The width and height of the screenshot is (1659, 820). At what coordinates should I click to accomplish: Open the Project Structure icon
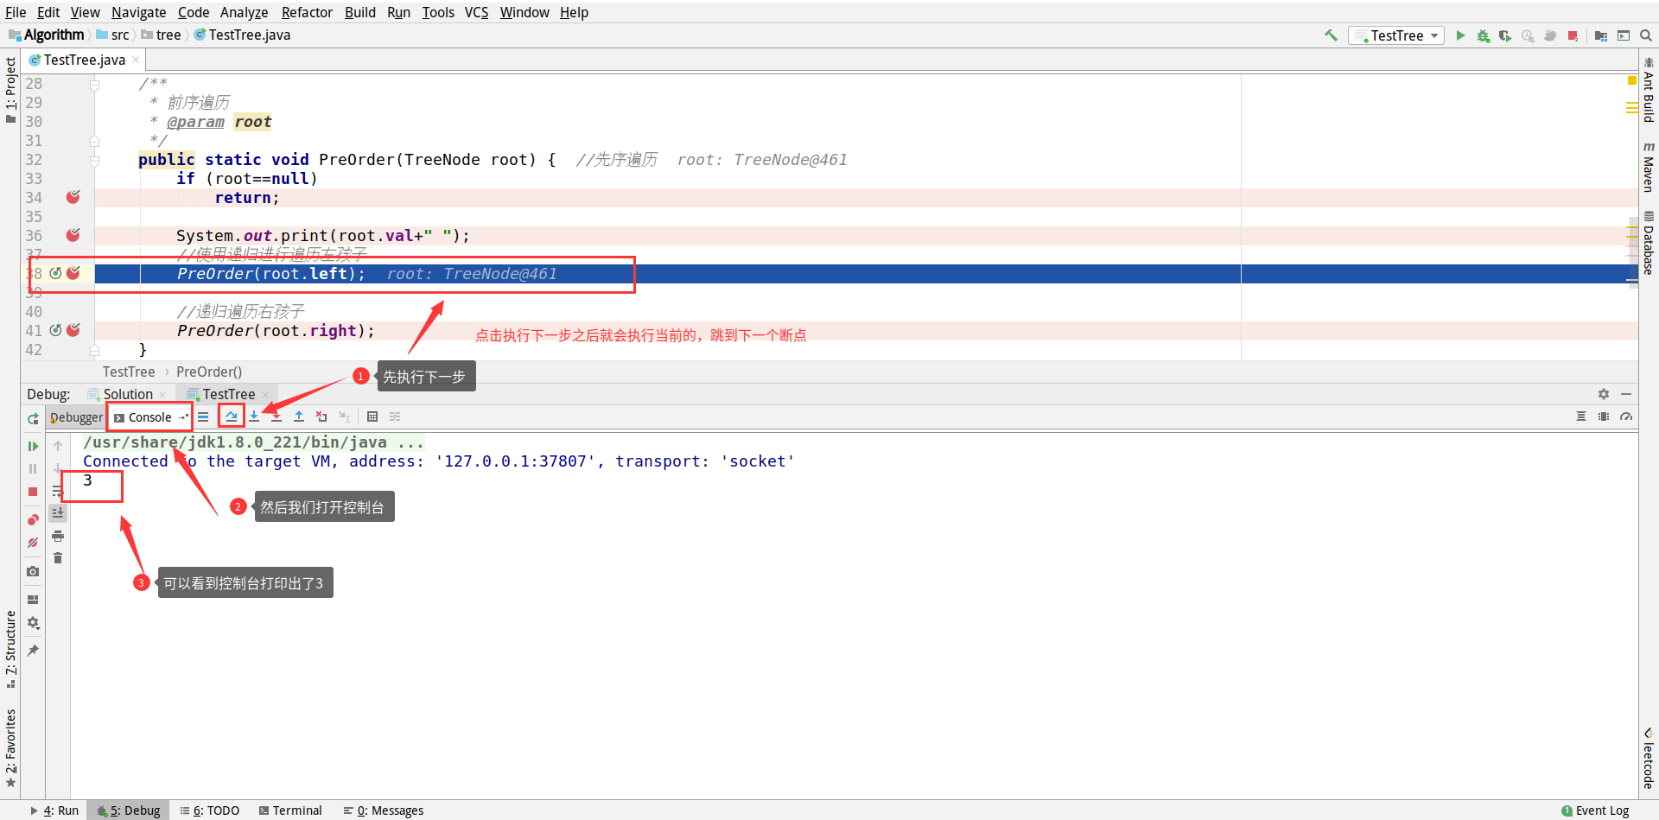click(1601, 35)
